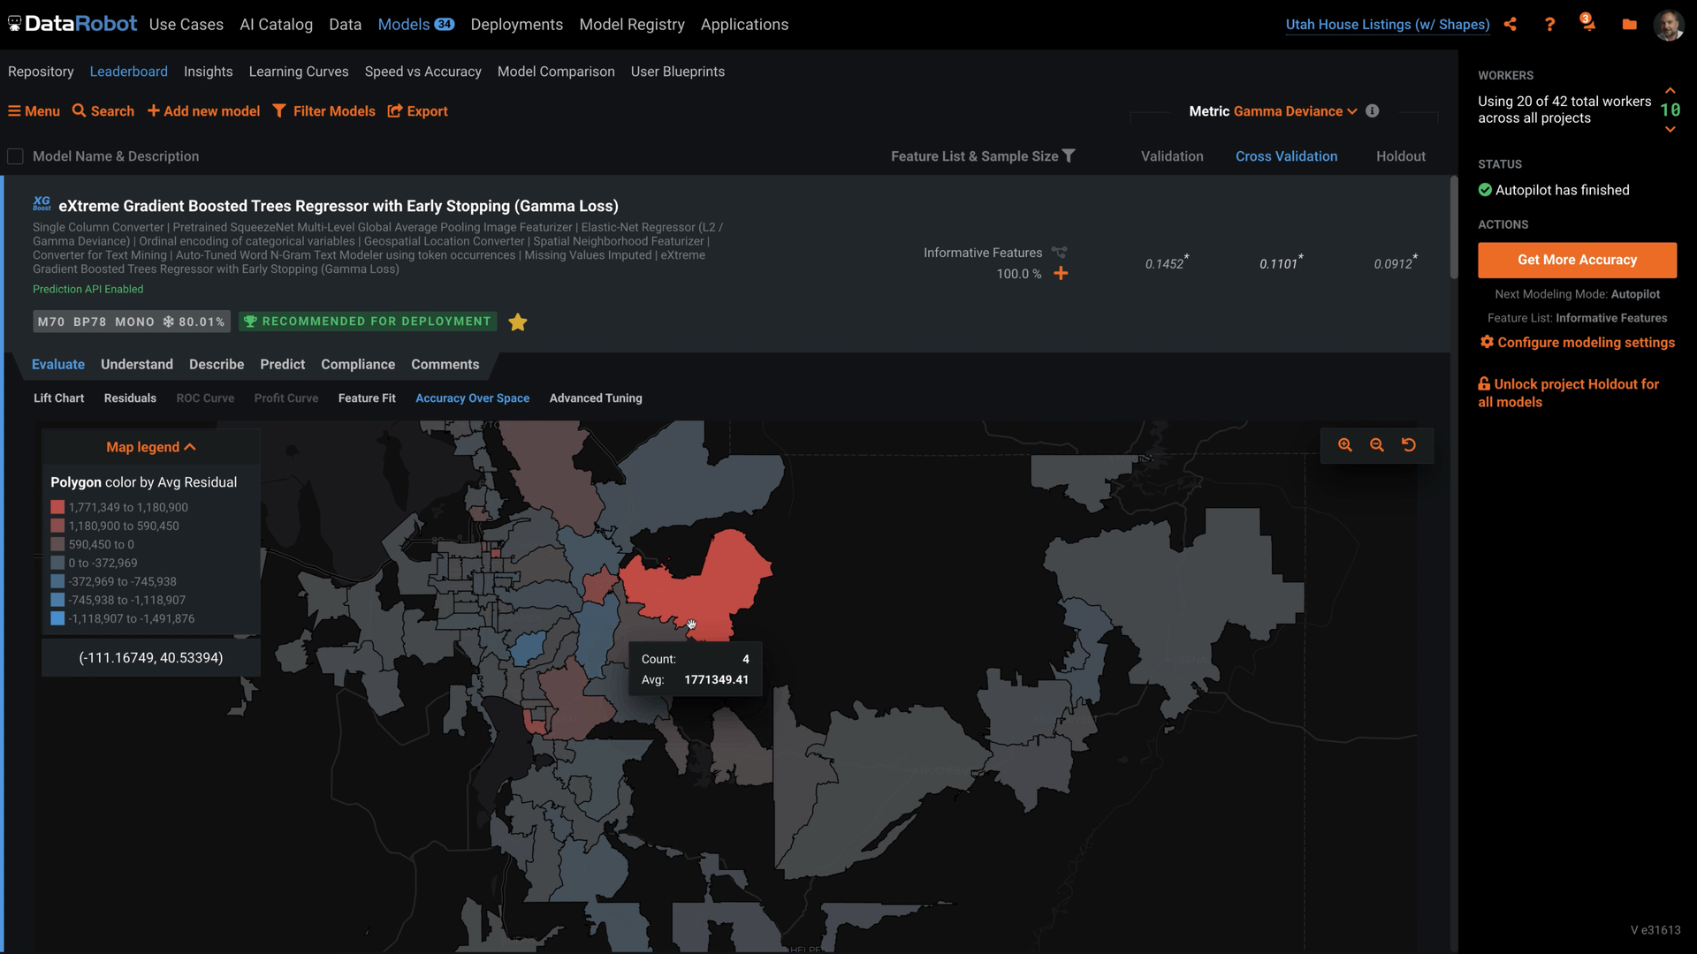Screen dimensions: 1697x954
Task: Click the metric info circle icon
Action: (x=1372, y=111)
